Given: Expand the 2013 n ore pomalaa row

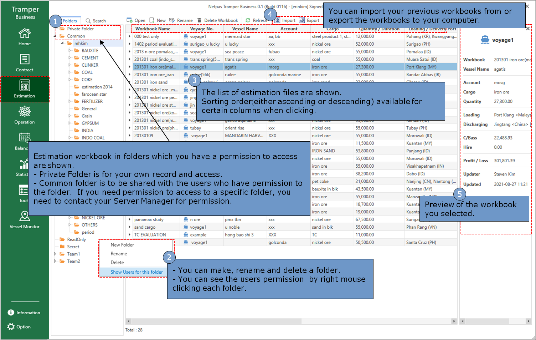Looking at the screenshot, I should pyautogui.click(x=129, y=52).
